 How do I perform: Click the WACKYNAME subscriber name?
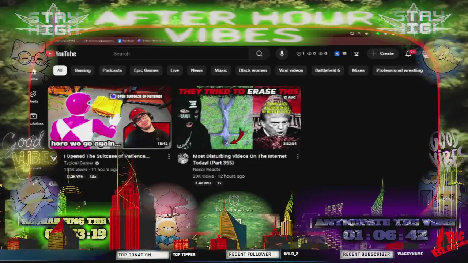[x=410, y=254]
